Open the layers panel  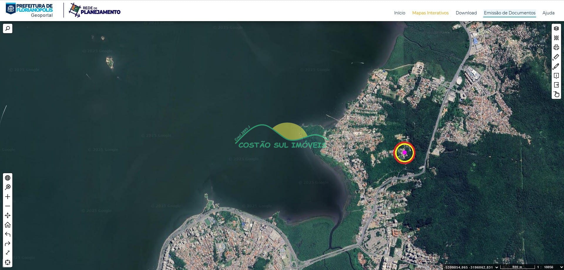click(x=556, y=28)
